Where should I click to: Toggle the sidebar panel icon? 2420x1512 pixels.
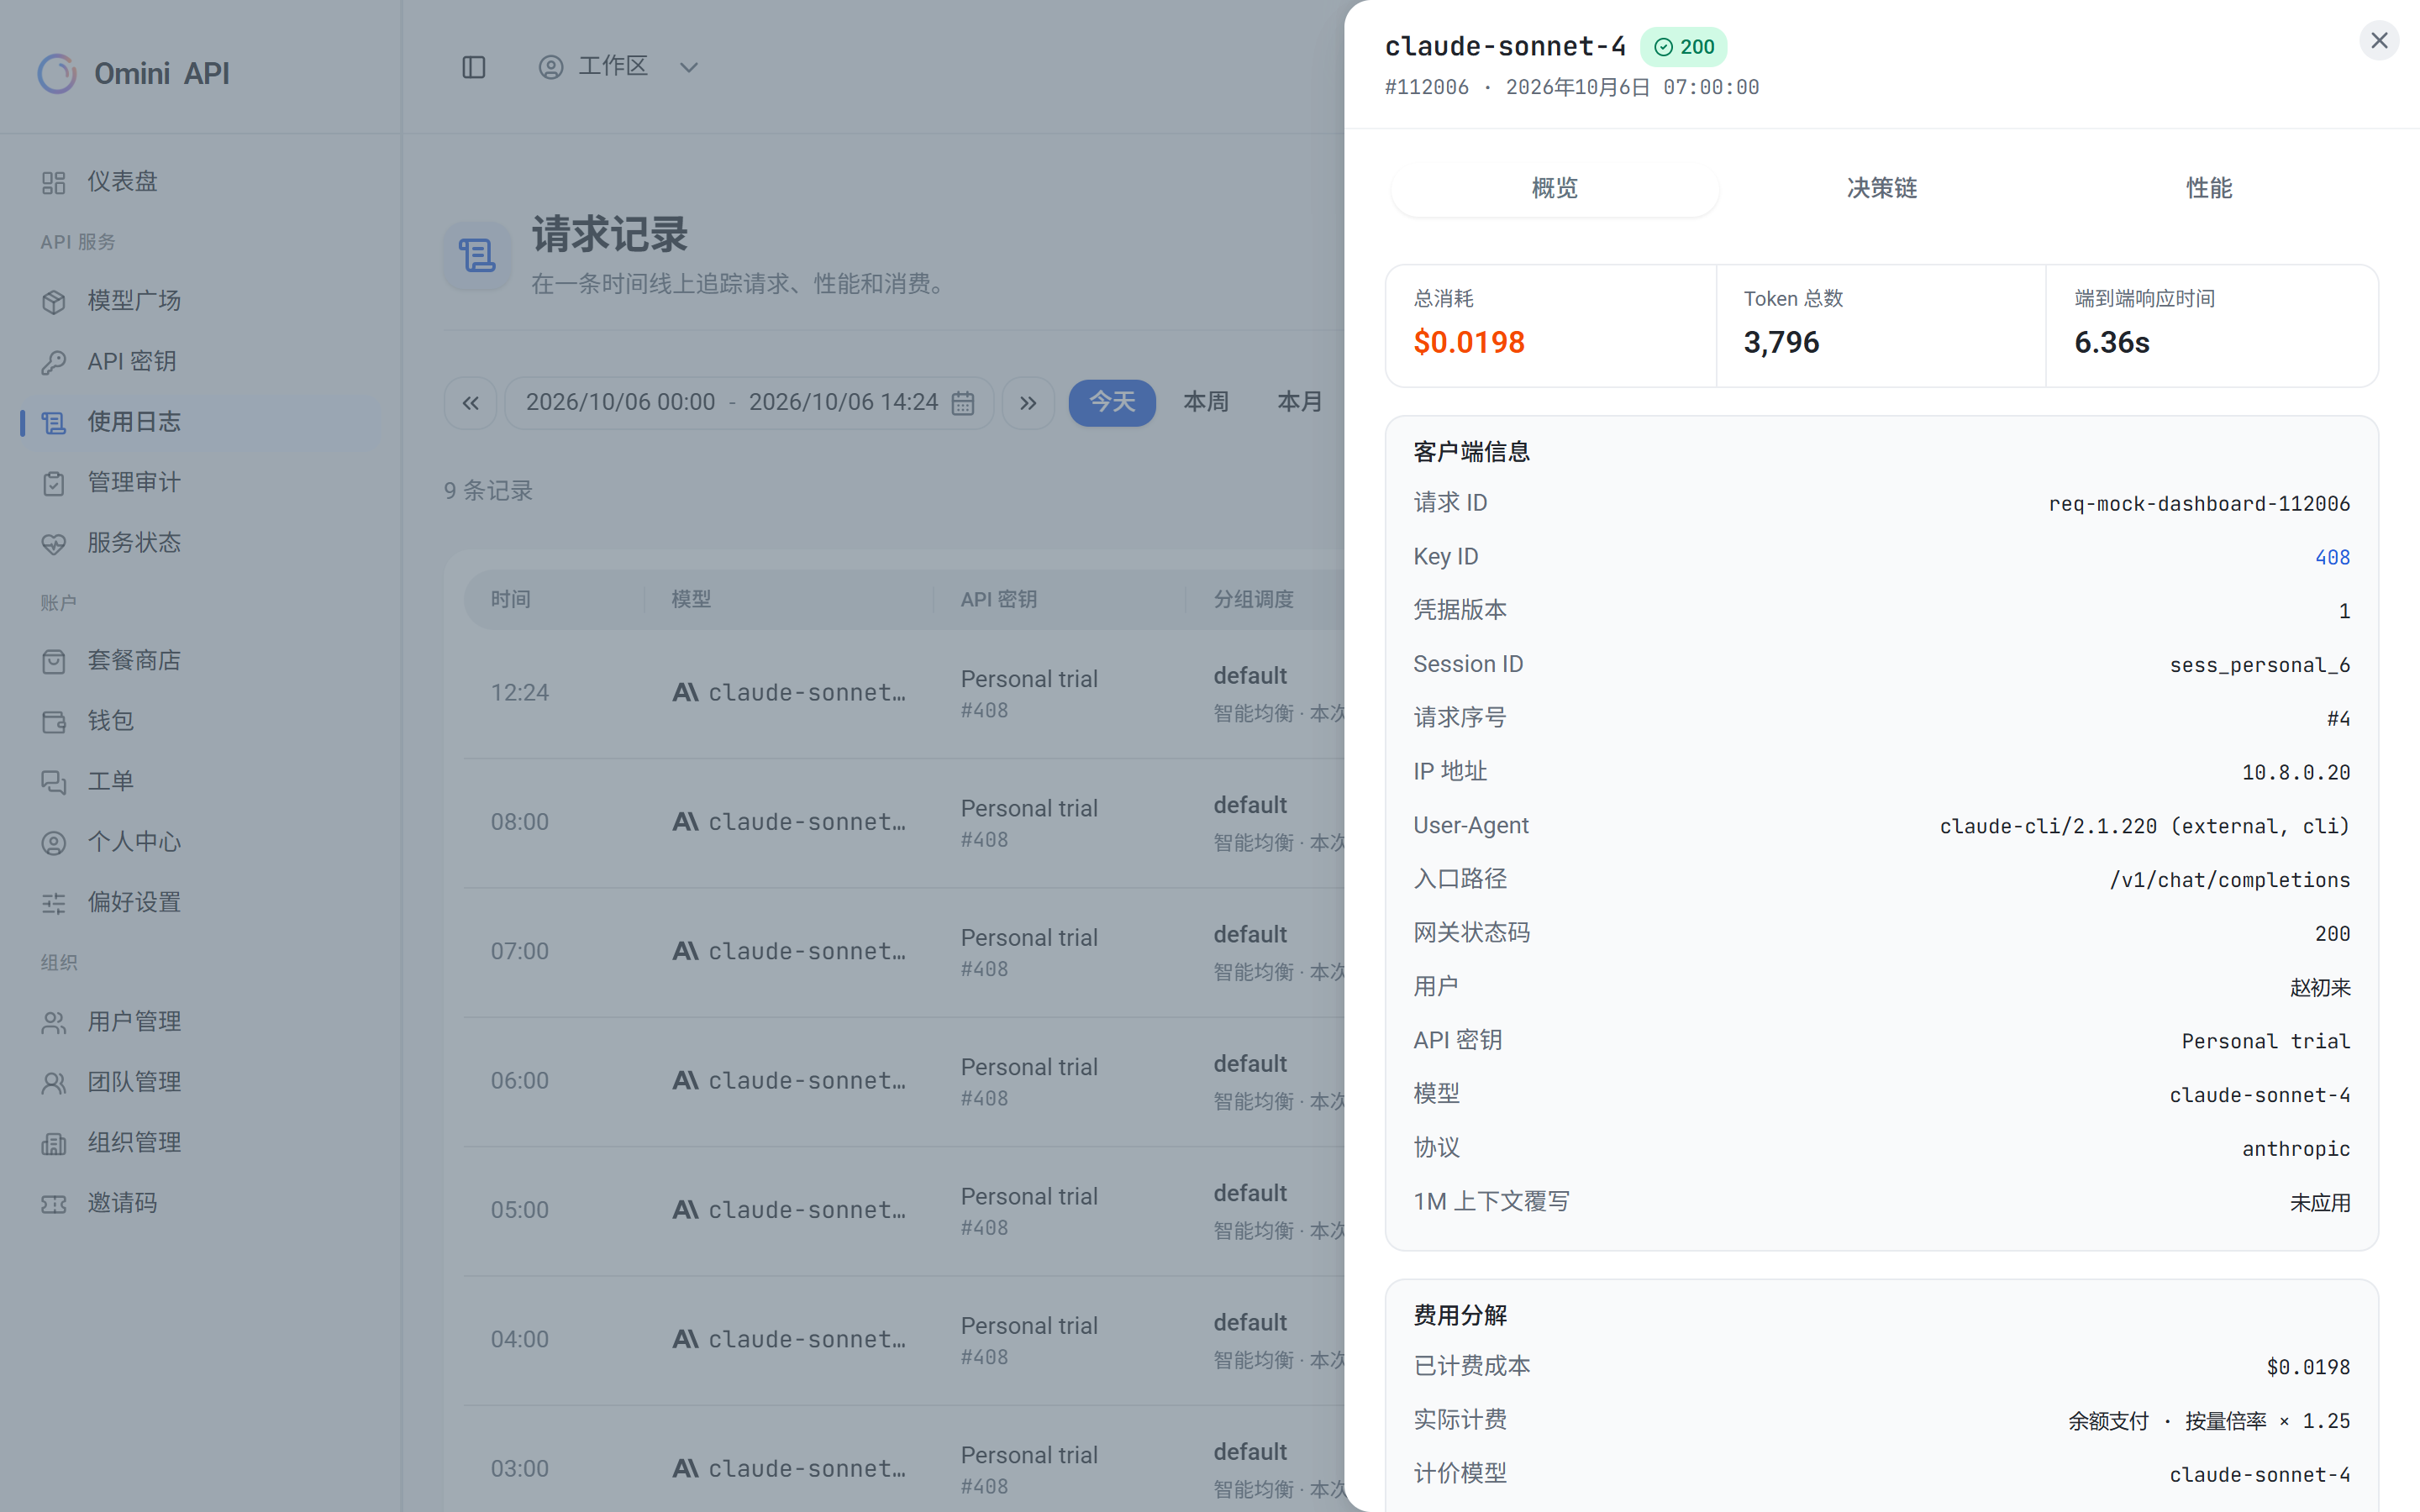(474, 67)
